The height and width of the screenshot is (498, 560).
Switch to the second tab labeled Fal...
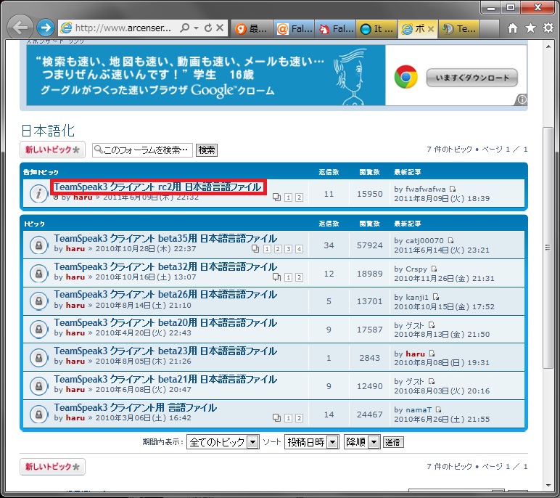coord(295,28)
